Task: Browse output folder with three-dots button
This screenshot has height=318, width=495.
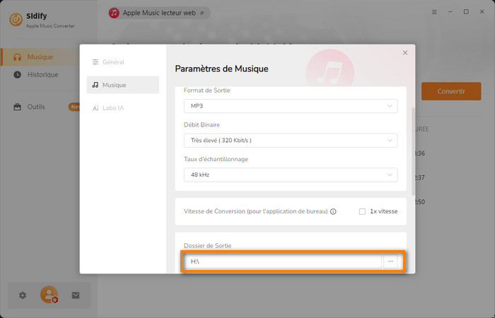Action: 390,261
